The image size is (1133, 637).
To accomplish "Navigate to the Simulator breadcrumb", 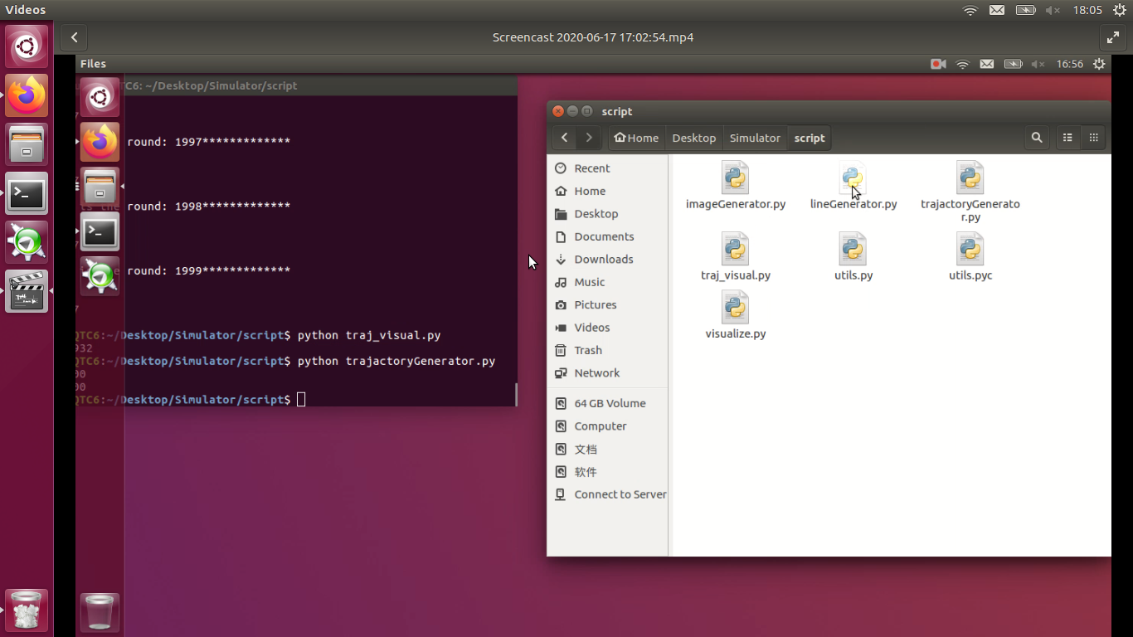I will coord(755,138).
